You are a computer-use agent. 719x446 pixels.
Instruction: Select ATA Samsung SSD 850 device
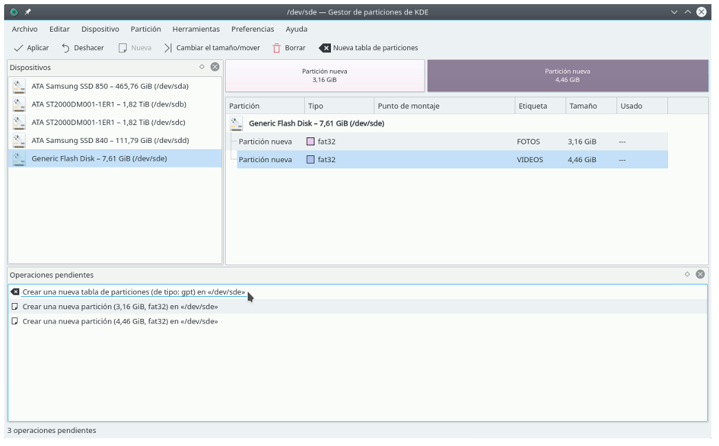(110, 87)
